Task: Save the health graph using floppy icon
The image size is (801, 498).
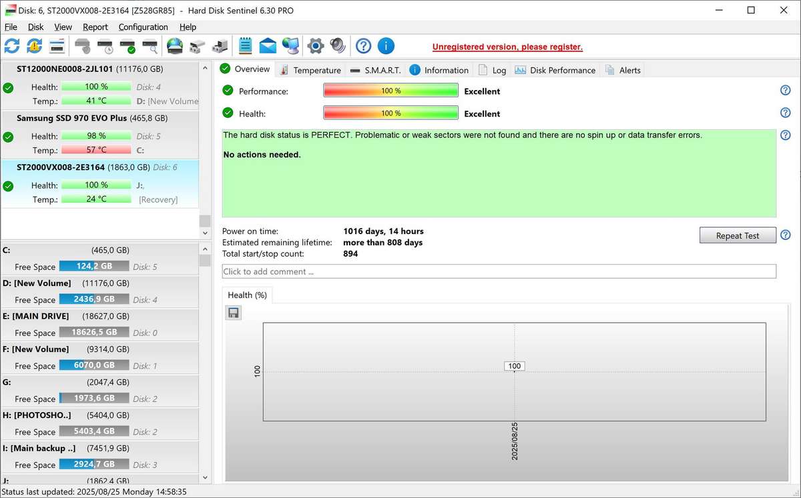Action: pyautogui.click(x=233, y=313)
